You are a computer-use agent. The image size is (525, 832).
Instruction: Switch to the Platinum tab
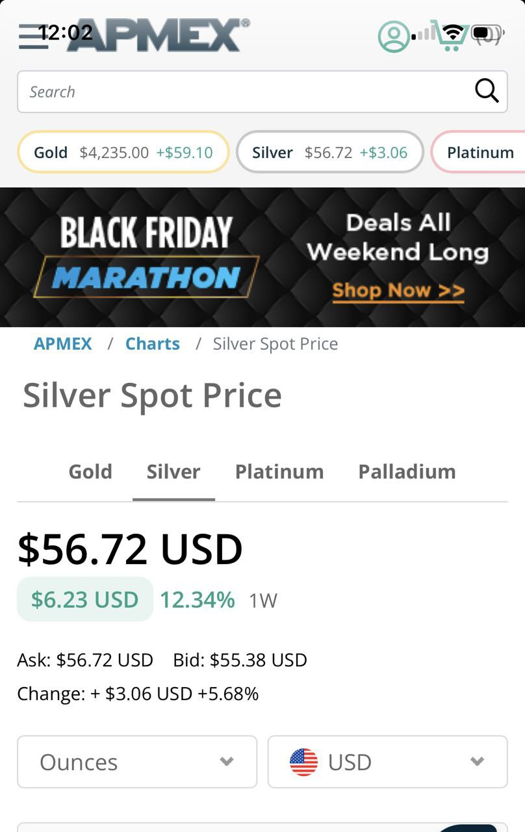[x=279, y=471]
